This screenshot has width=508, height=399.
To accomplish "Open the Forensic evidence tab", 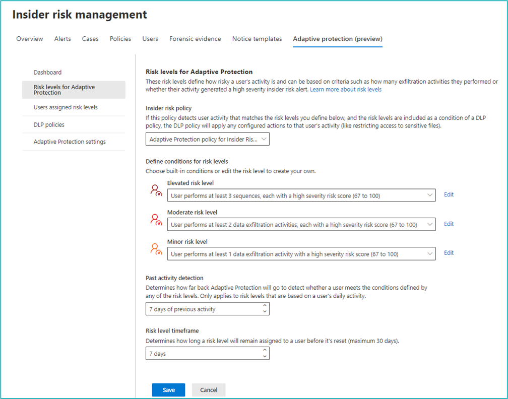I will click(195, 39).
